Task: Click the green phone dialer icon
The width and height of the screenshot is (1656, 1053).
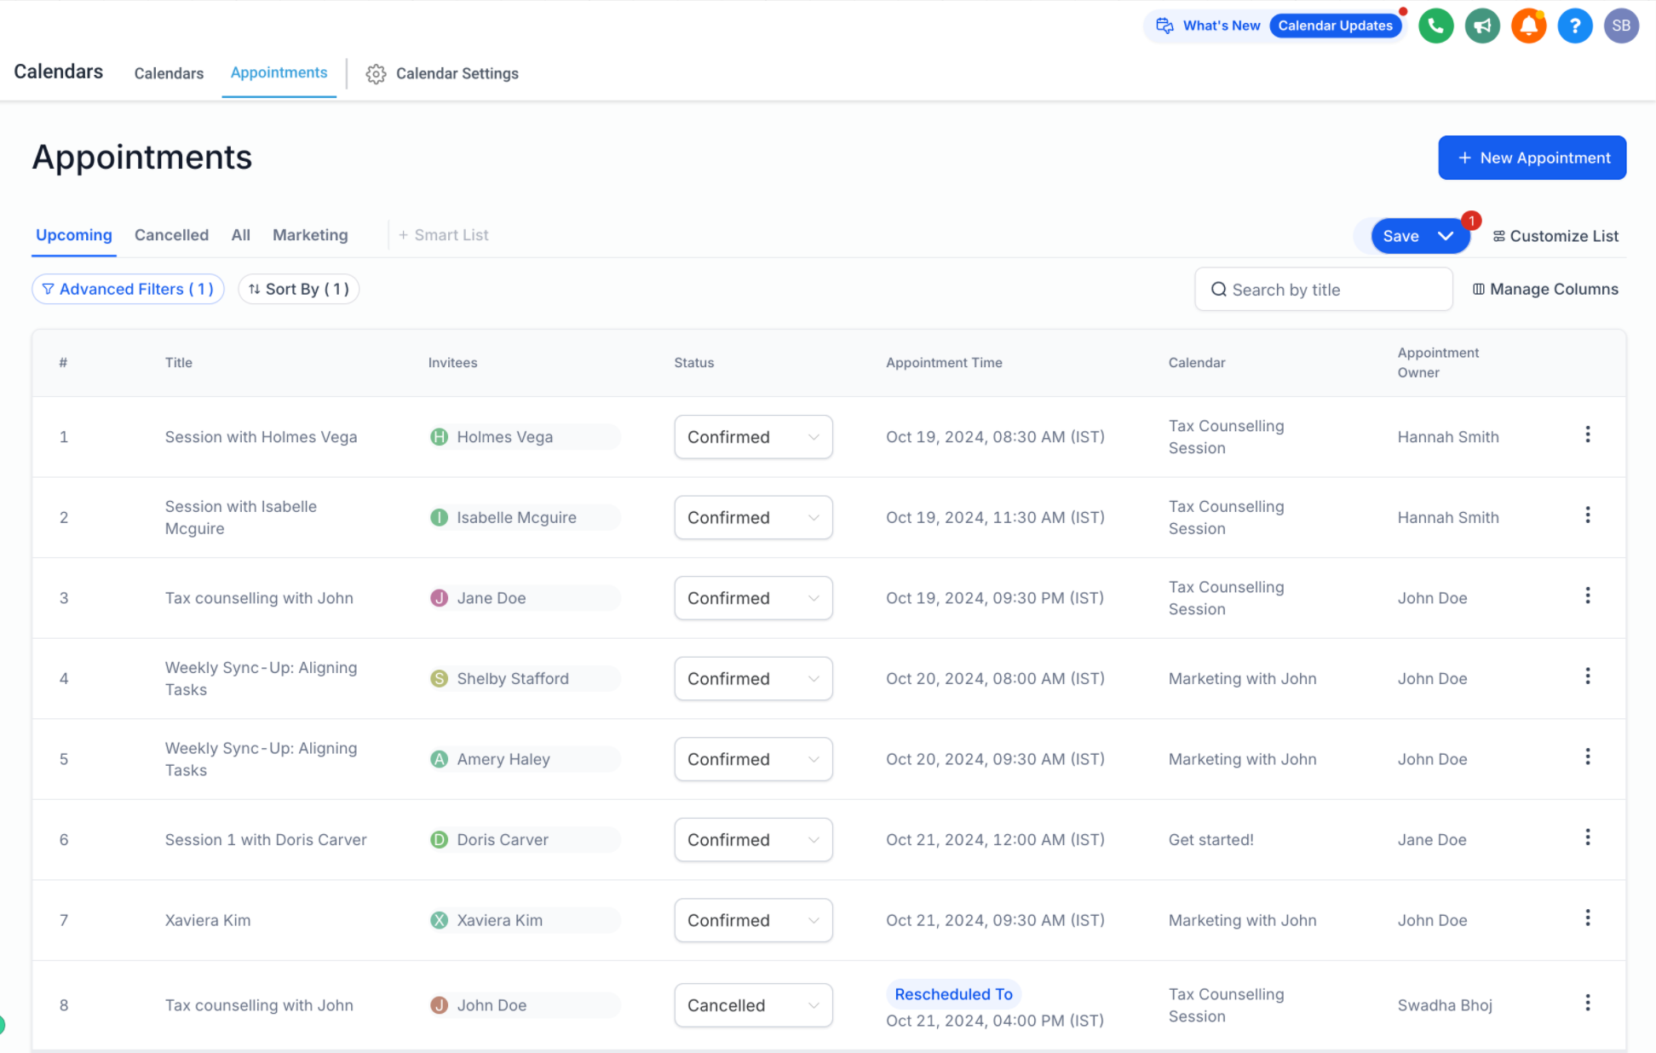Action: pos(1435,26)
